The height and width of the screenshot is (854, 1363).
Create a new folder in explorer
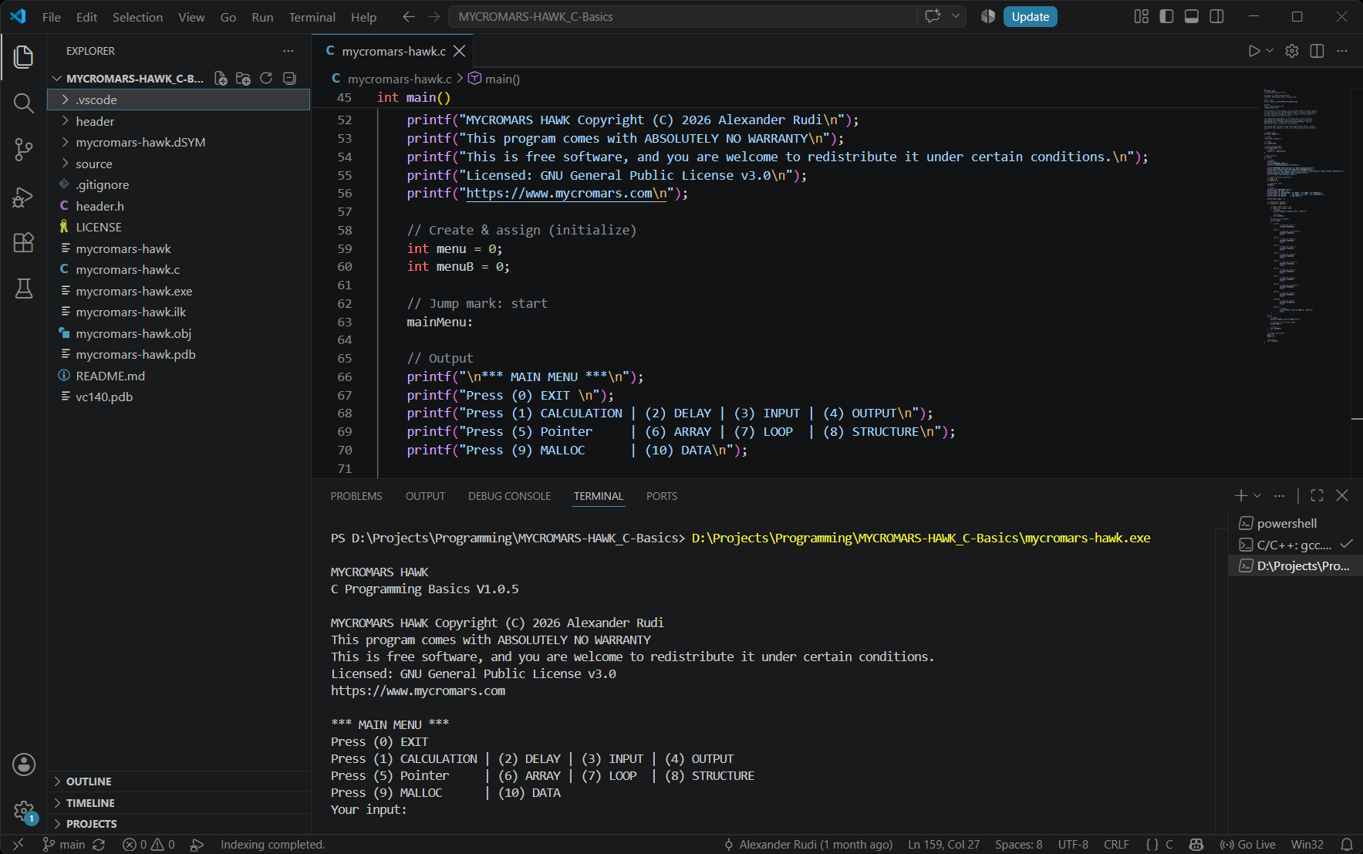(x=243, y=78)
